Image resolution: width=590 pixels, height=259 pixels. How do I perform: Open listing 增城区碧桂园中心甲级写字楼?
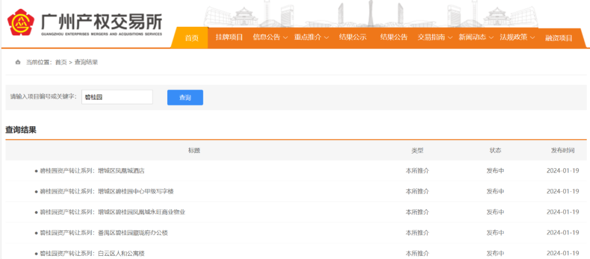click(x=107, y=191)
